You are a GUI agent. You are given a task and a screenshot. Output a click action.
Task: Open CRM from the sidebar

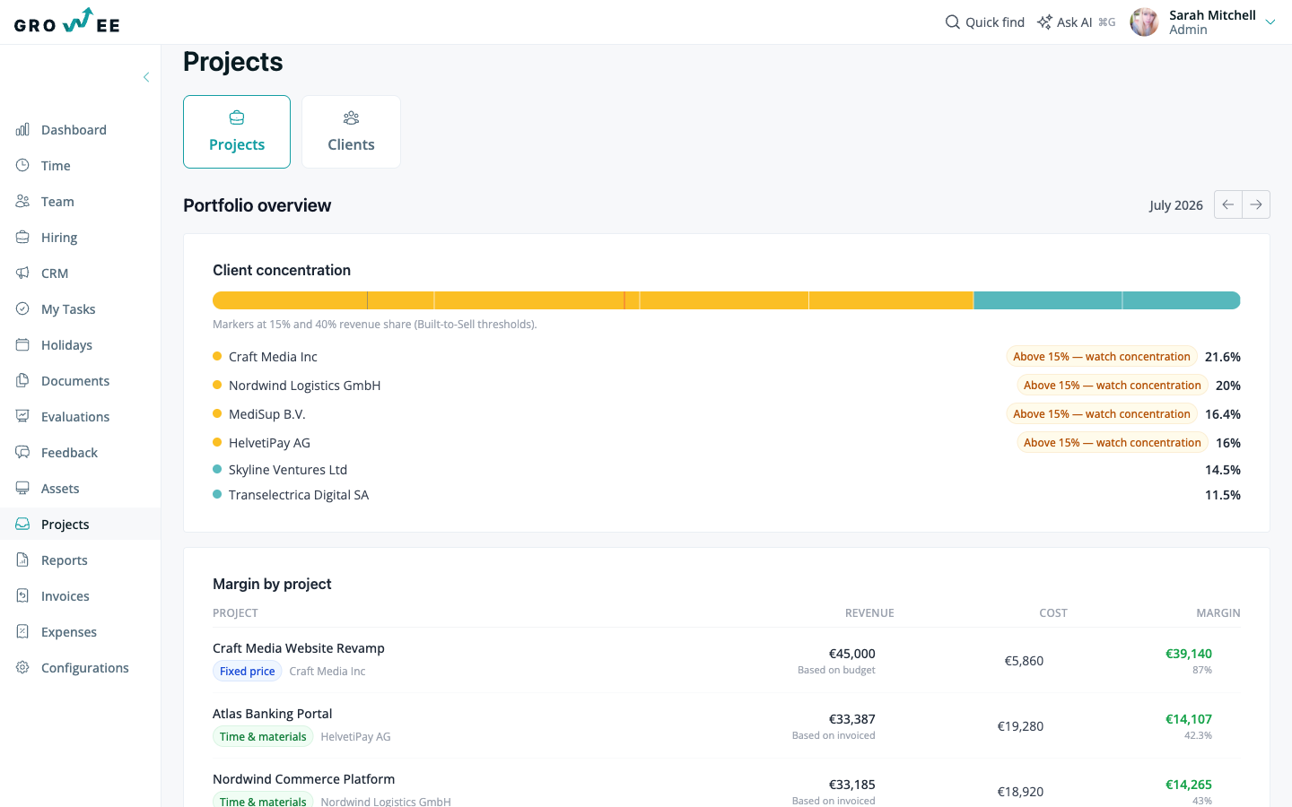point(81,273)
